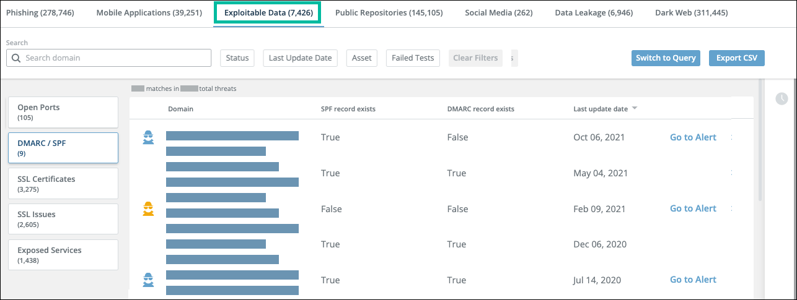Select the Open Ports category
This screenshot has width=797, height=300.
click(63, 112)
